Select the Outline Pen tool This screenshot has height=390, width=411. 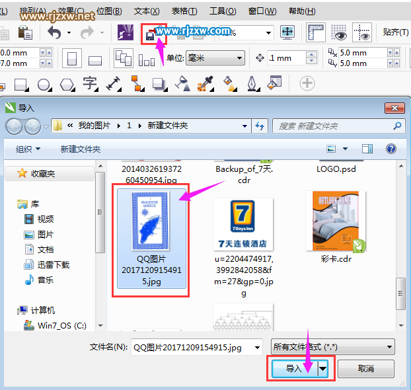tap(252, 84)
